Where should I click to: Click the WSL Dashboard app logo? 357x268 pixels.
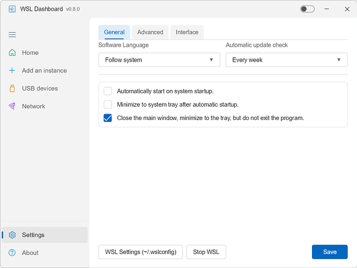point(12,9)
